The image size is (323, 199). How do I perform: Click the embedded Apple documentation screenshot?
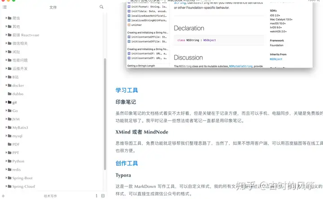(x=219, y=34)
